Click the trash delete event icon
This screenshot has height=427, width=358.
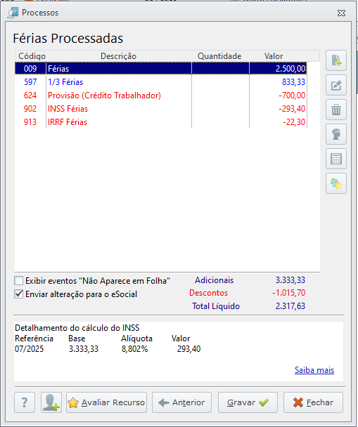[x=336, y=110]
